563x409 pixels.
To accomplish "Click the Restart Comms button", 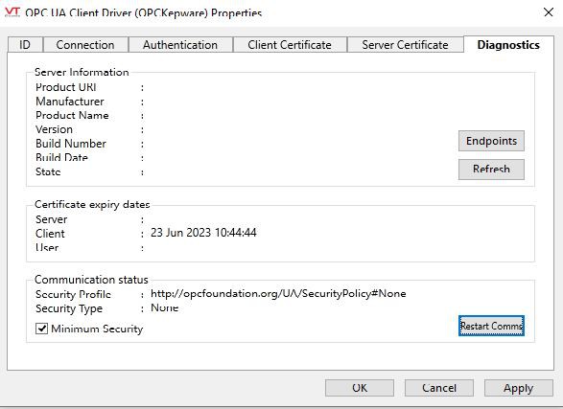I will pyautogui.click(x=491, y=326).
